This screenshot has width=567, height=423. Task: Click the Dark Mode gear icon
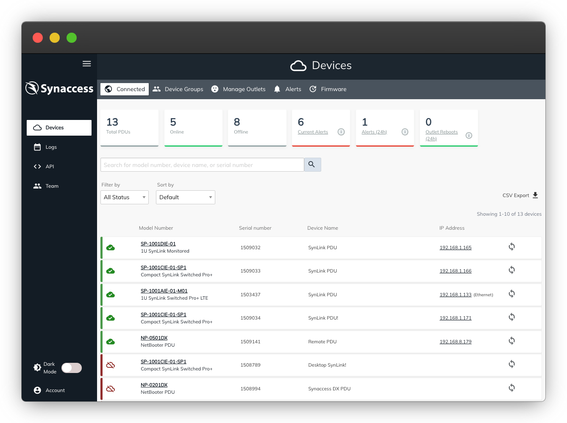37,367
